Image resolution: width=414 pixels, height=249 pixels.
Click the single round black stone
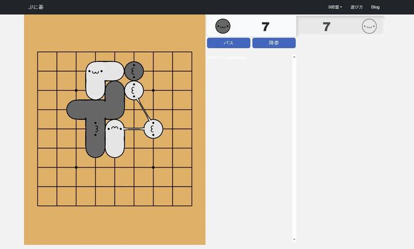[x=134, y=71]
